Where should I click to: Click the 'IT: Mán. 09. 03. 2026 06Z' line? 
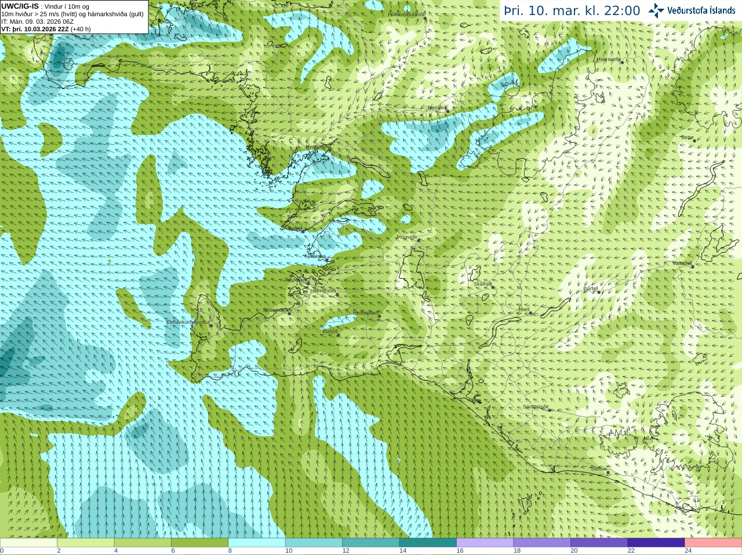click(37, 21)
